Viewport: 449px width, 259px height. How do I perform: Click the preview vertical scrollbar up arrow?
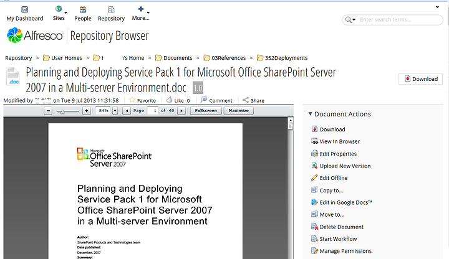tap(291, 120)
